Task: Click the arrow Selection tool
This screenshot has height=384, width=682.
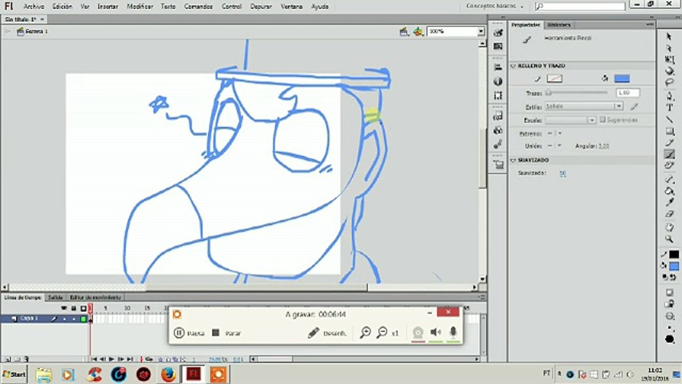Action: [670, 37]
